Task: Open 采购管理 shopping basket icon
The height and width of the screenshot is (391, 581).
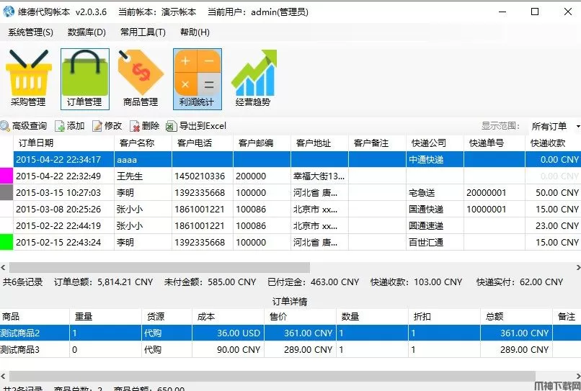Action: click(28, 78)
